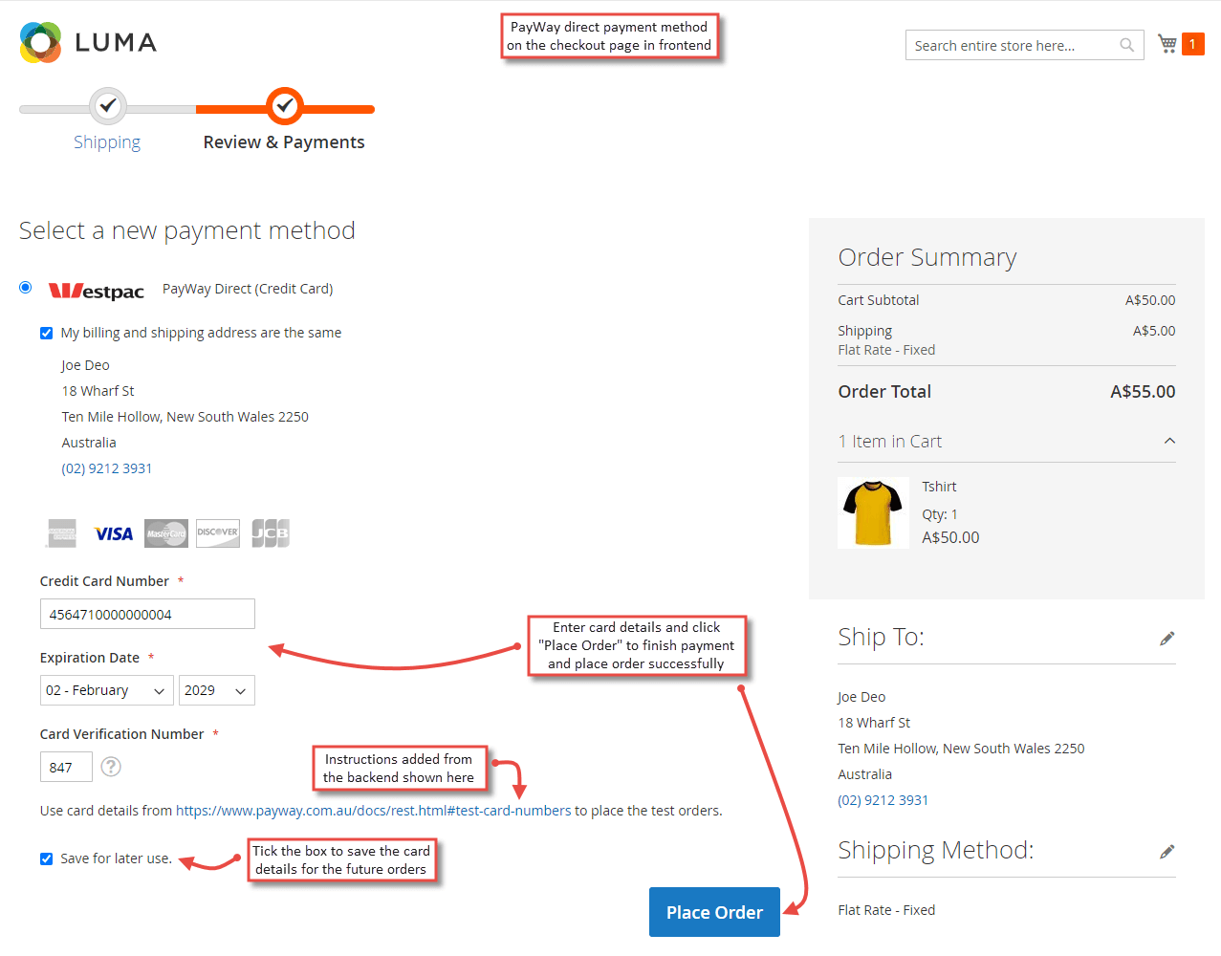Click the cart item count badge
This screenshot has width=1221, height=956.
1192,44
